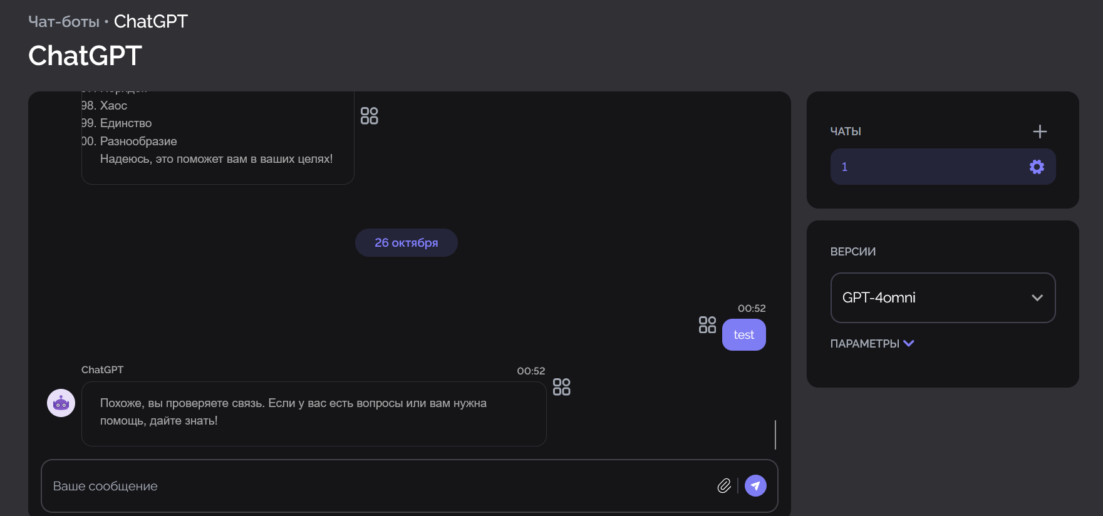Create a new chat with the plus icon
This screenshot has width=1103, height=516.
(x=1040, y=132)
